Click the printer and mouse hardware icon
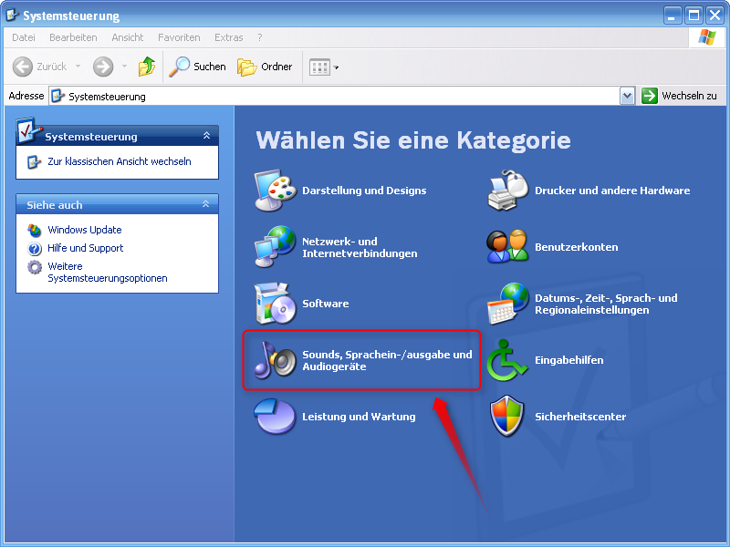730x547 pixels. tap(508, 191)
